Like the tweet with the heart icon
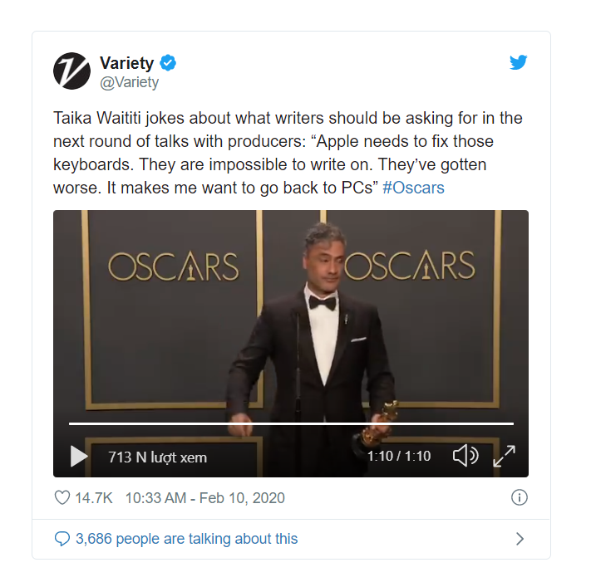596x577 pixels. coord(62,497)
